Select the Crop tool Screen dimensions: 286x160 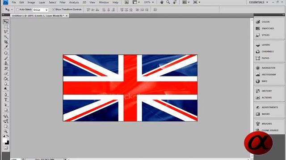click(x=6, y=42)
